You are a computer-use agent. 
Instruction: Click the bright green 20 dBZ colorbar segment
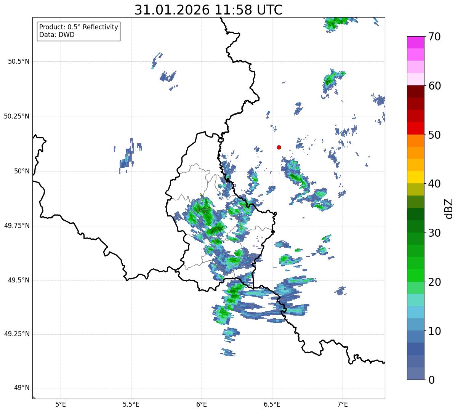click(x=415, y=276)
